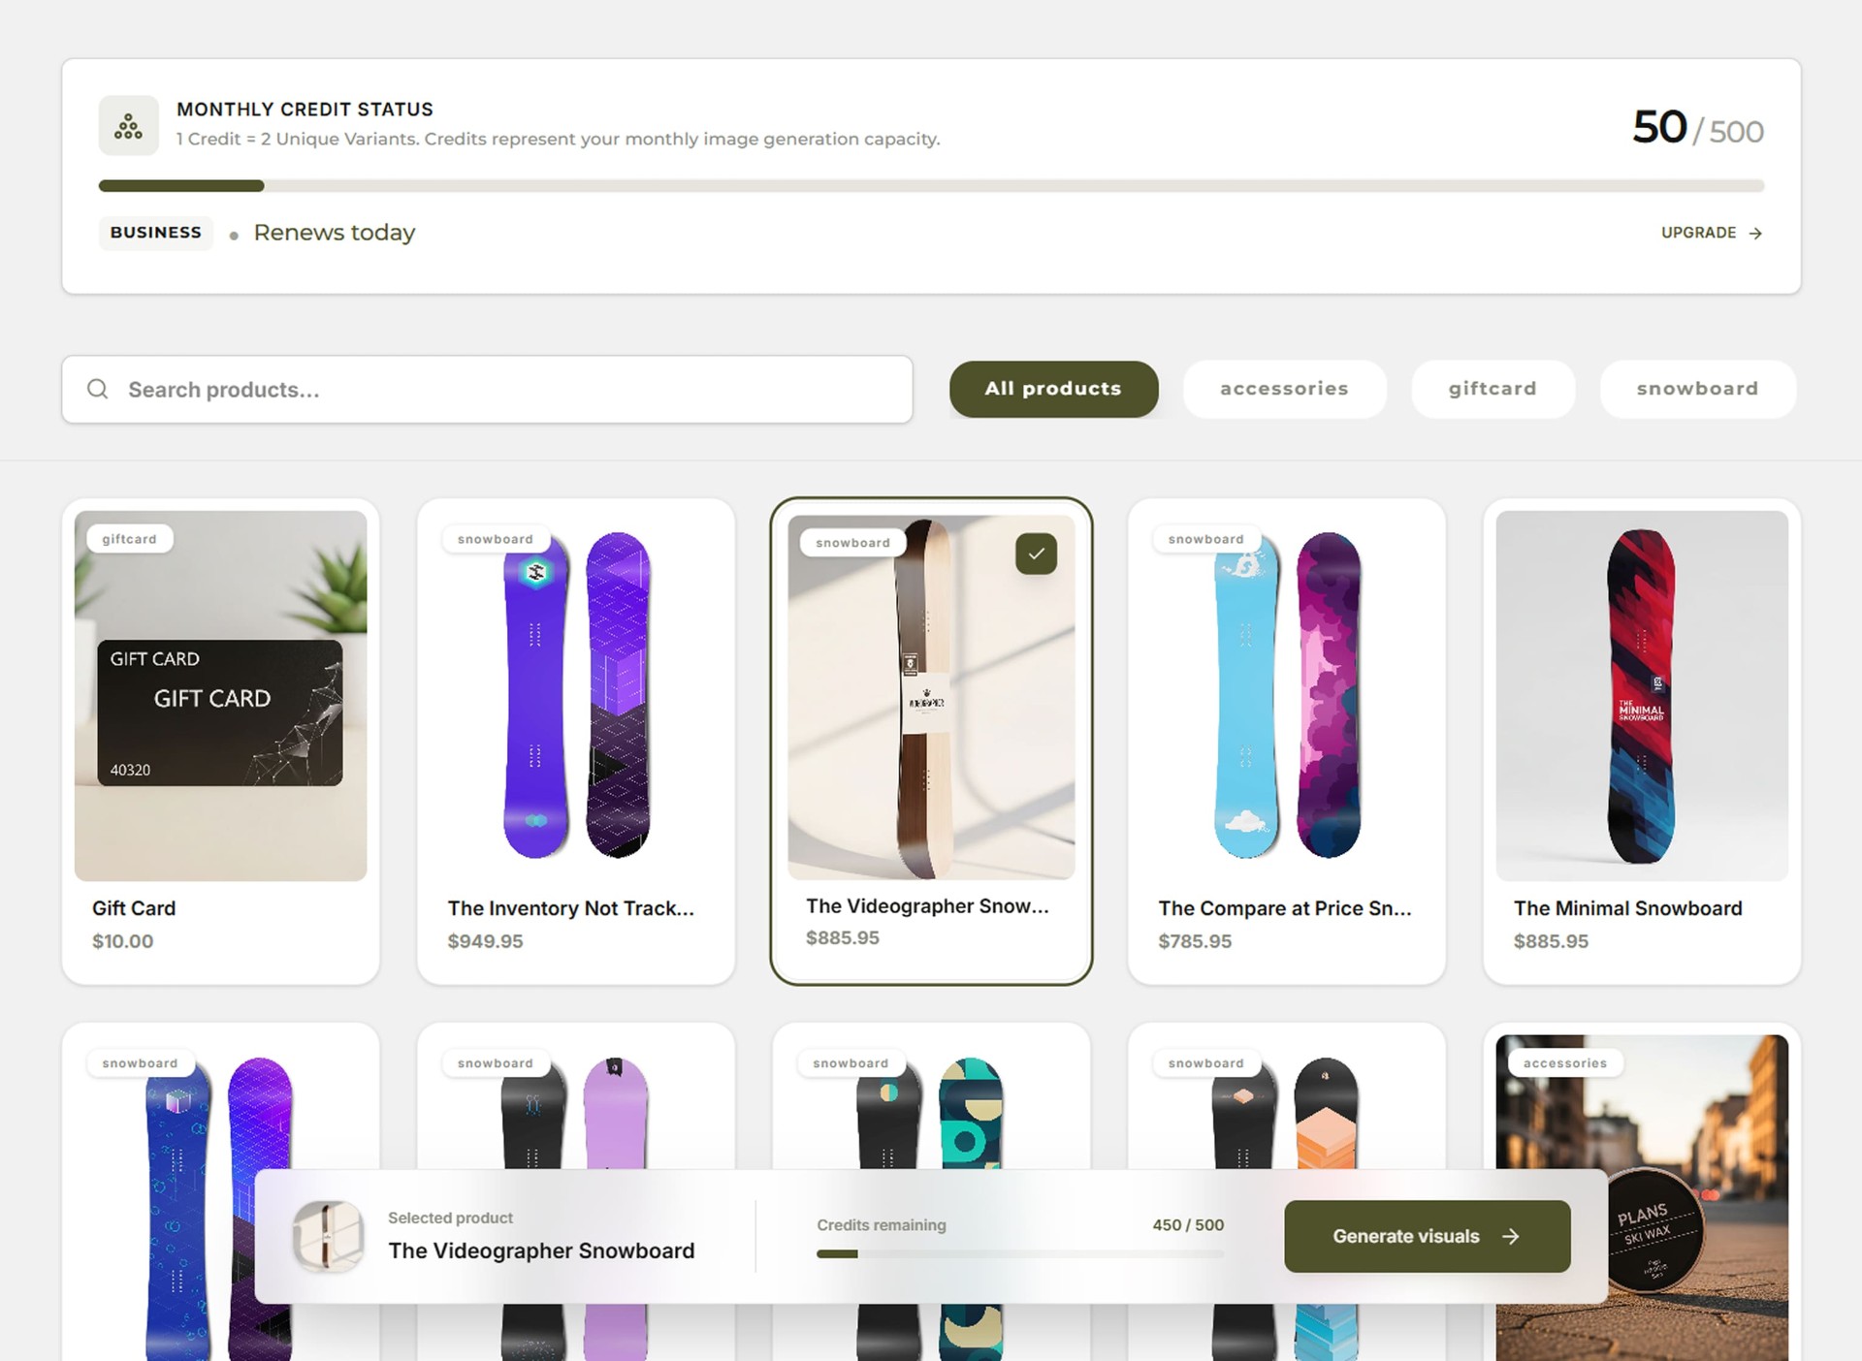Click the Business plan badge
Image resolution: width=1862 pixels, height=1361 pixels.
[x=156, y=233]
